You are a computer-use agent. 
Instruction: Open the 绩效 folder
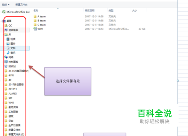pyautogui.click(x=9, y=116)
